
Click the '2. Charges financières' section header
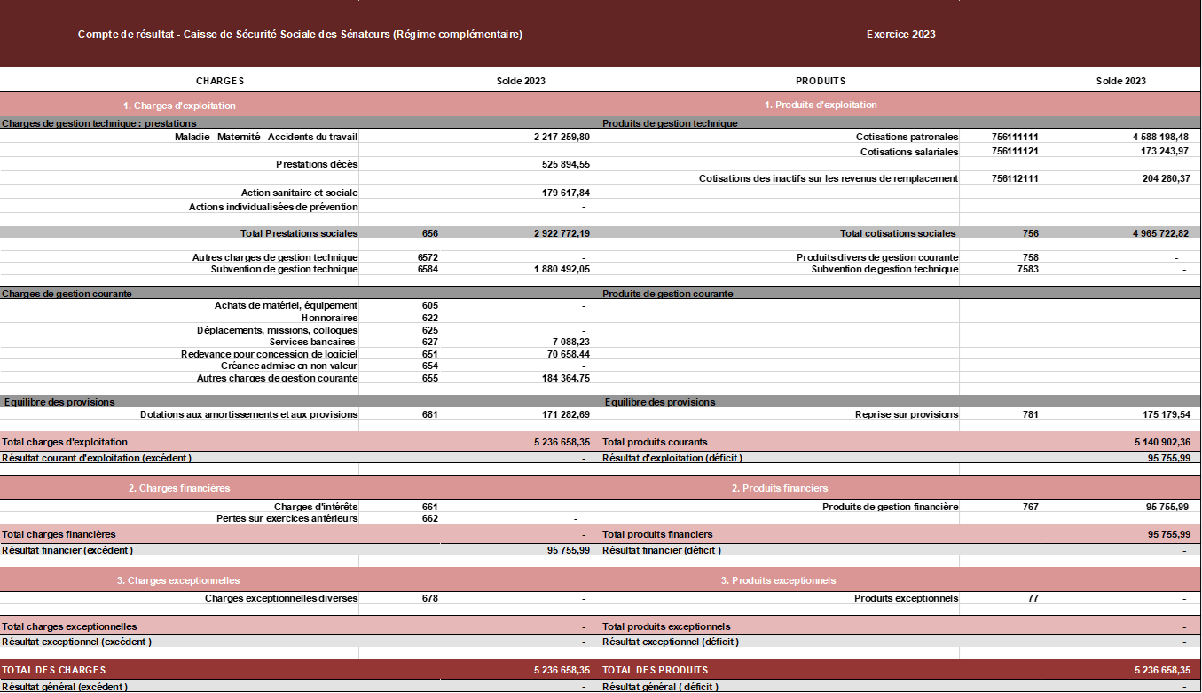pyautogui.click(x=179, y=488)
